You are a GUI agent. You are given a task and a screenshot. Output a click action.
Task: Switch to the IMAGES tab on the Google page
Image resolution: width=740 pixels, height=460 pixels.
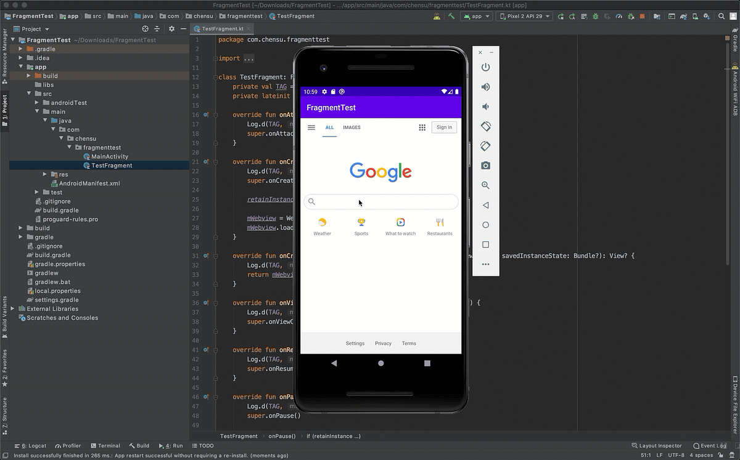coord(351,127)
